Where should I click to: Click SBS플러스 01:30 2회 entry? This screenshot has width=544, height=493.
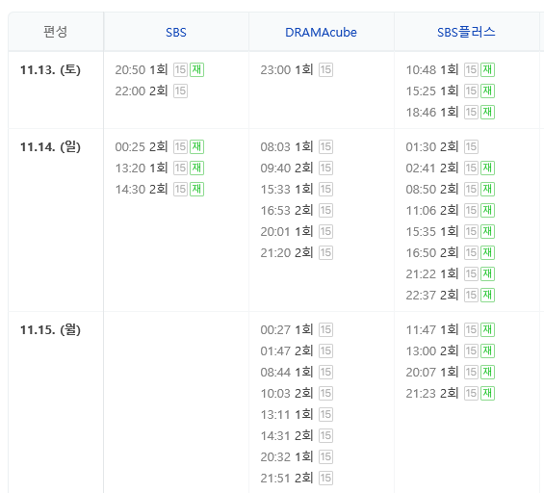(x=442, y=146)
